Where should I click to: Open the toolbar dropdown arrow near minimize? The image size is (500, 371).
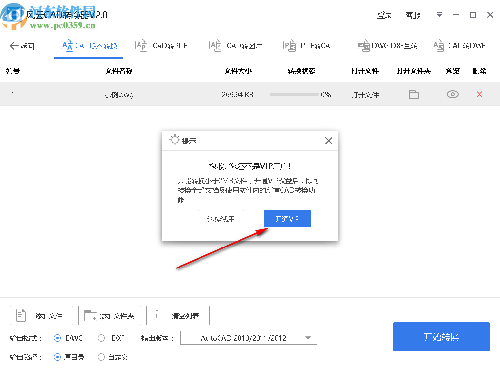pos(439,15)
